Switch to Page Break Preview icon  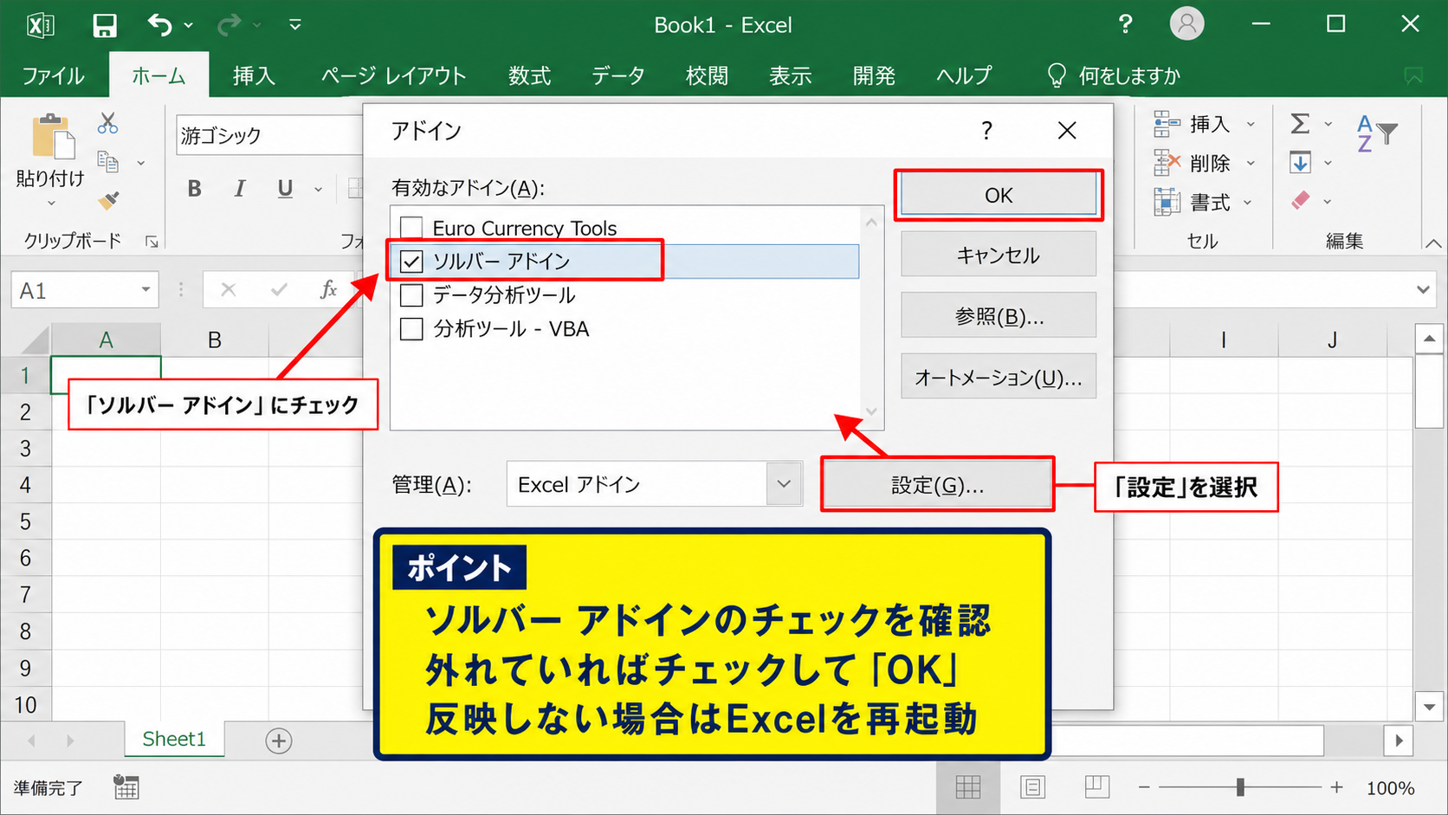click(x=1096, y=786)
